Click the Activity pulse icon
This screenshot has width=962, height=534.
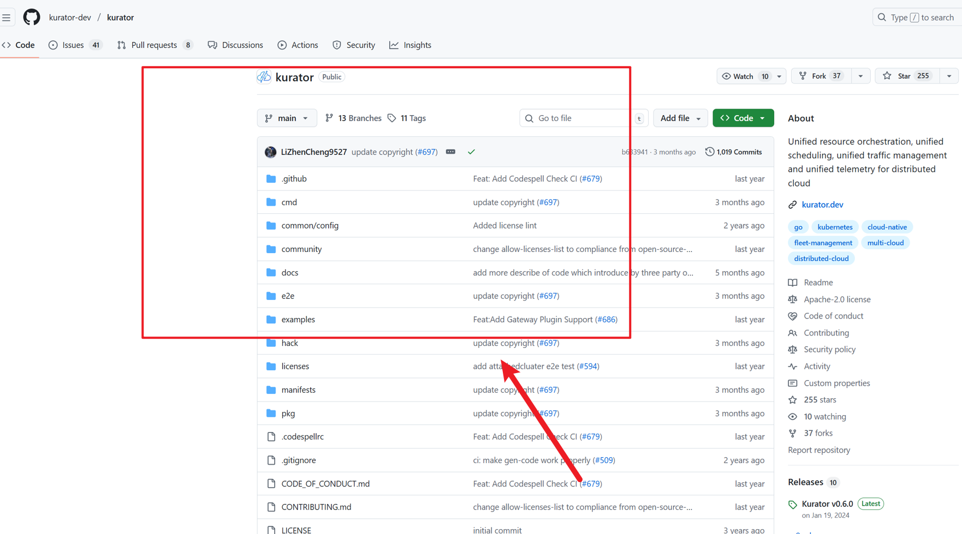793,367
